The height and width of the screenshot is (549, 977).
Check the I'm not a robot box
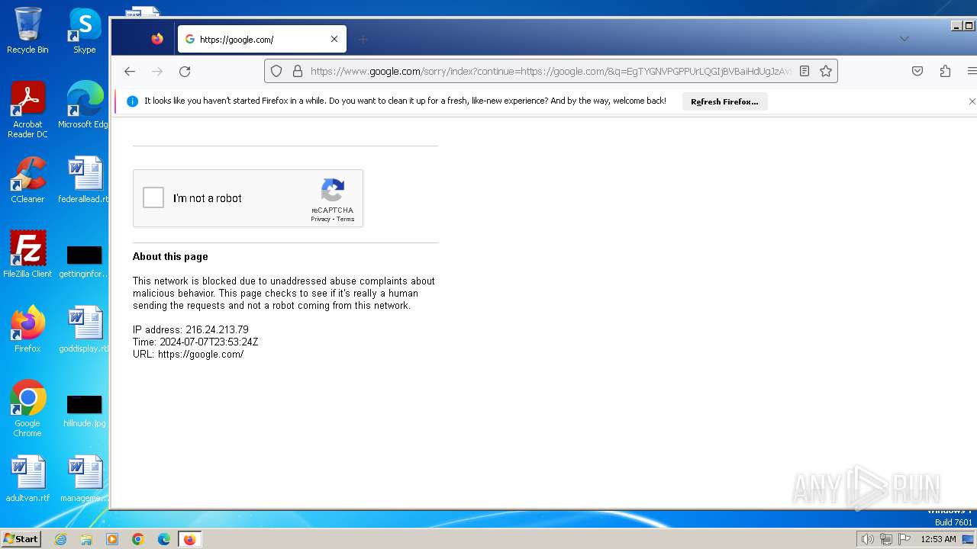tap(153, 198)
